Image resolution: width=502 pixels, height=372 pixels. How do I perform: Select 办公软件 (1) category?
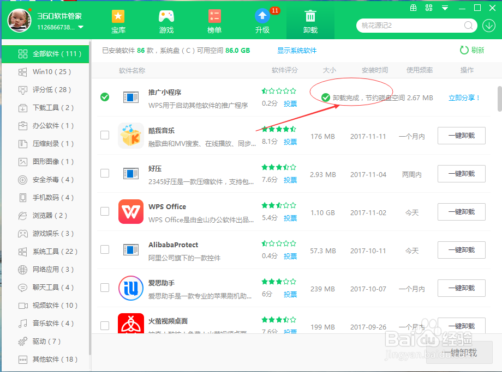(45, 126)
